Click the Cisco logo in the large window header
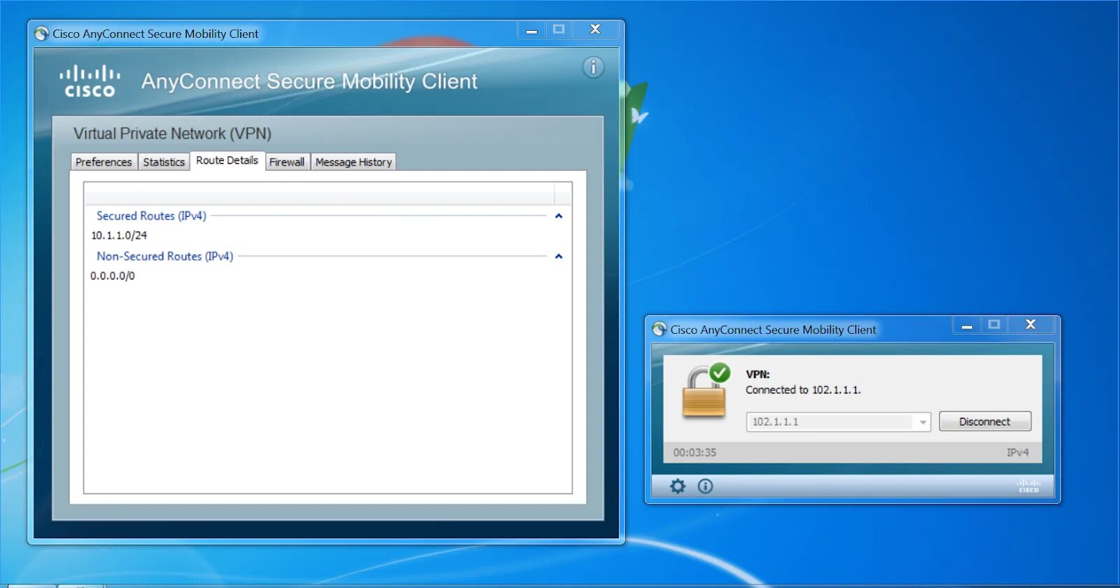Image resolution: width=1120 pixels, height=588 pixels. pos(90,81)
